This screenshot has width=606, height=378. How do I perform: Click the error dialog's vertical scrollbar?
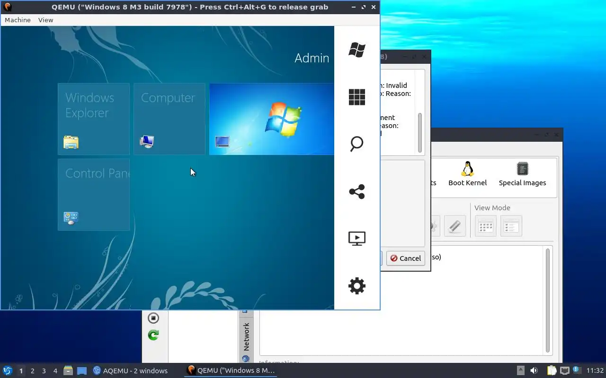(x=419, y=133)
